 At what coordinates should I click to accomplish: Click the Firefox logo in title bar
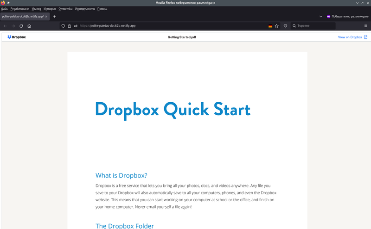point(3,3)
